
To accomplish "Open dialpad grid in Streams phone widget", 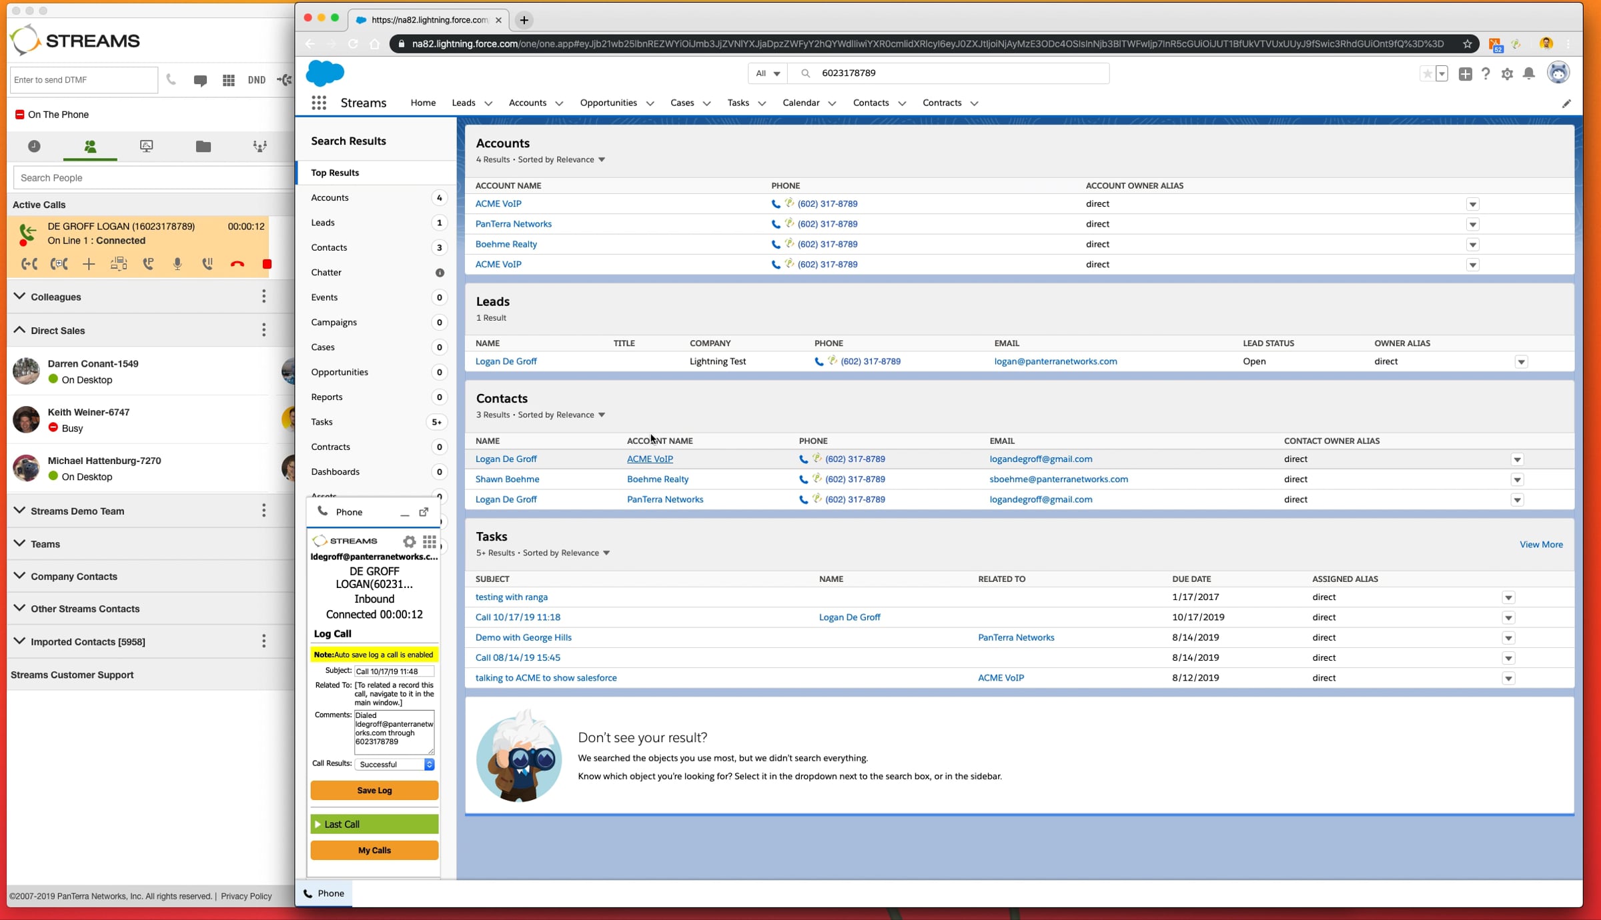I will tap(430, 541).
